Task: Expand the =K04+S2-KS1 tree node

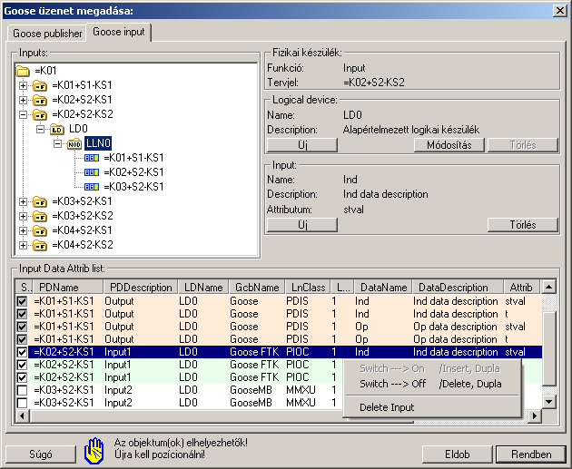Action: pos(23,230)
